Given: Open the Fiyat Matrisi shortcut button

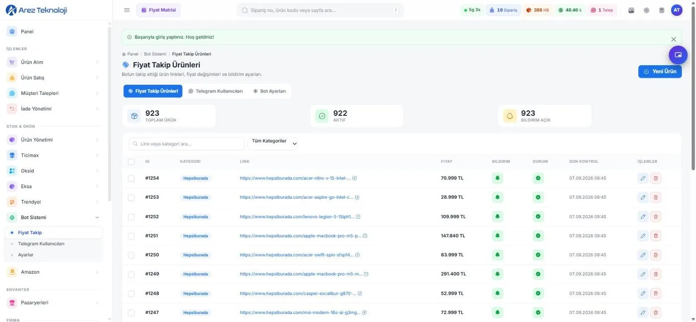Looking at the screenshot, I should click(159, 10).
